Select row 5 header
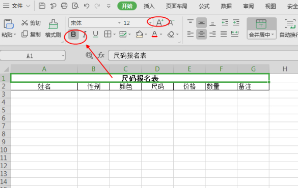The height and width of the screenshot is (188, 298). 5,110
